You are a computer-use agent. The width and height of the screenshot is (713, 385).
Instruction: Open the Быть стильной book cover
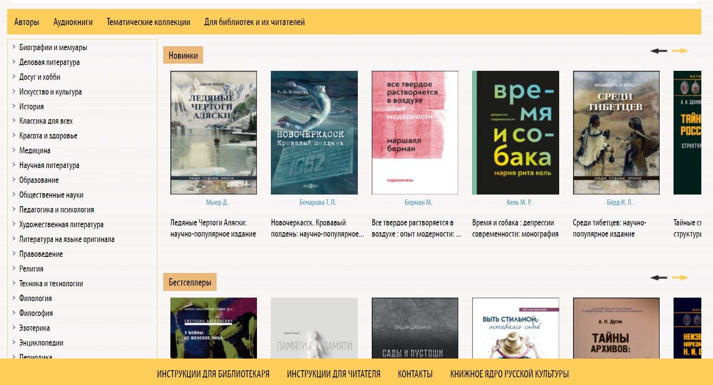point(516,328)
